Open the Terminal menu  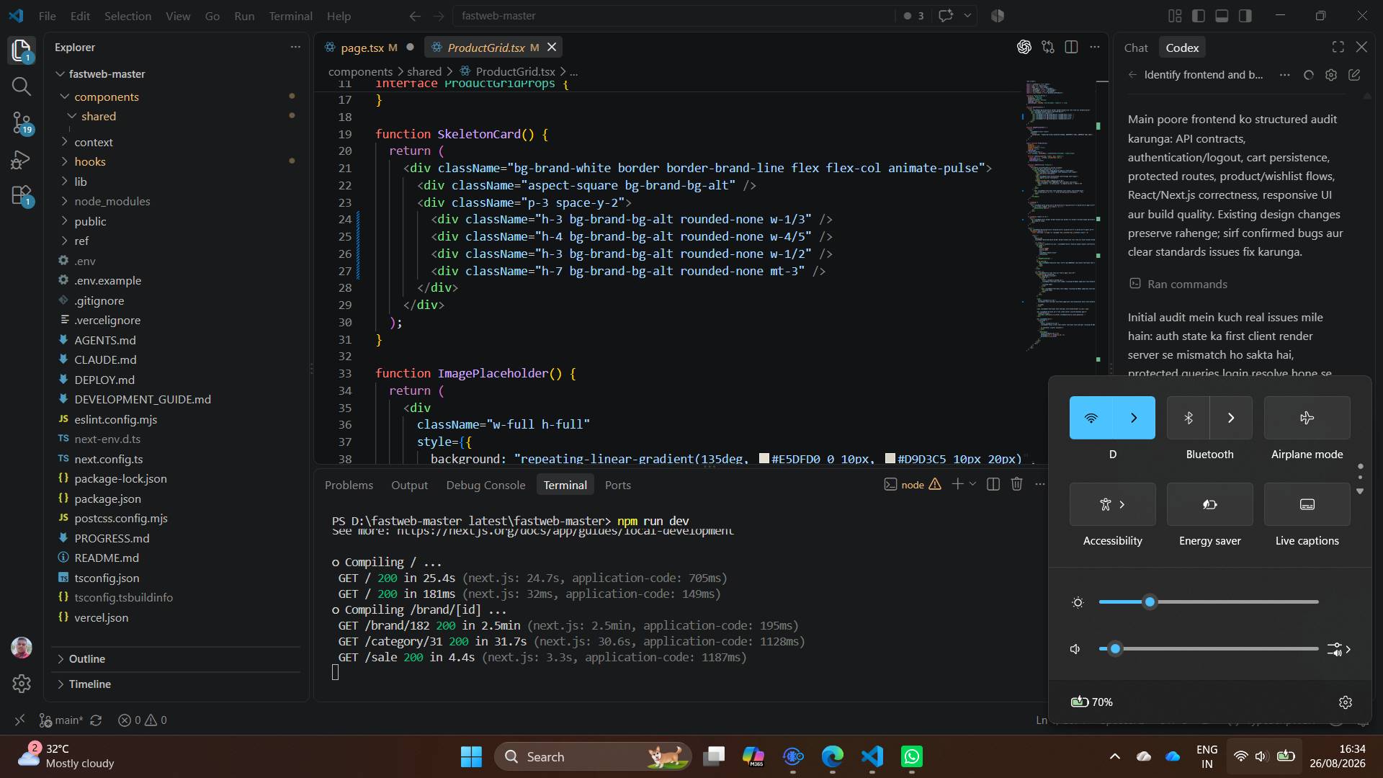click(290, 16)
